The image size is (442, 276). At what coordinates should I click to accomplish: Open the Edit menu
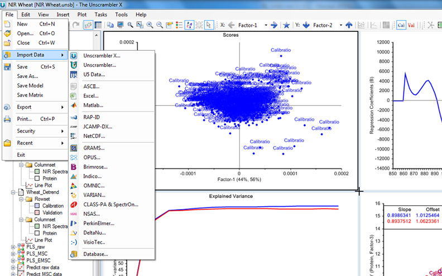click(x=25, y=14)
